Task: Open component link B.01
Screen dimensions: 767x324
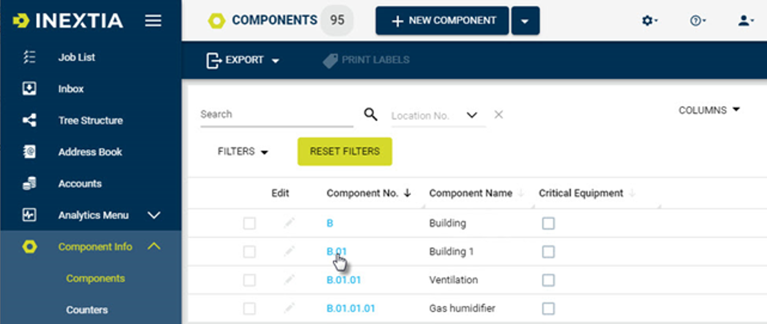Action: point(337,252)
